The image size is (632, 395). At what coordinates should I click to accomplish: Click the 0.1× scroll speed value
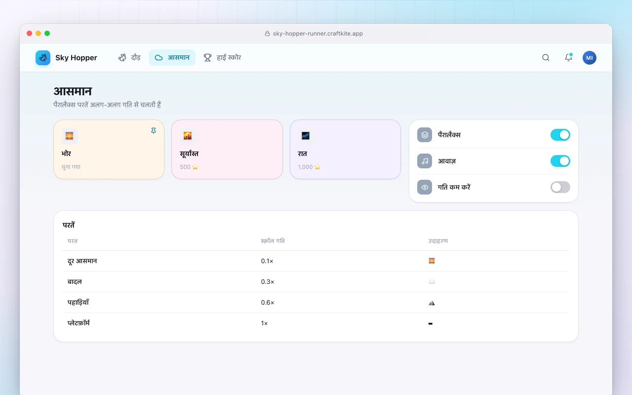(267, 261)
